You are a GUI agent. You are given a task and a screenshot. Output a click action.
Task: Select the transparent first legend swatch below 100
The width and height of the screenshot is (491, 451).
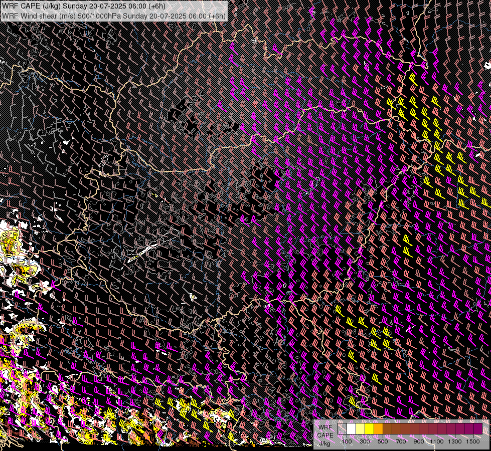(342, 428)
